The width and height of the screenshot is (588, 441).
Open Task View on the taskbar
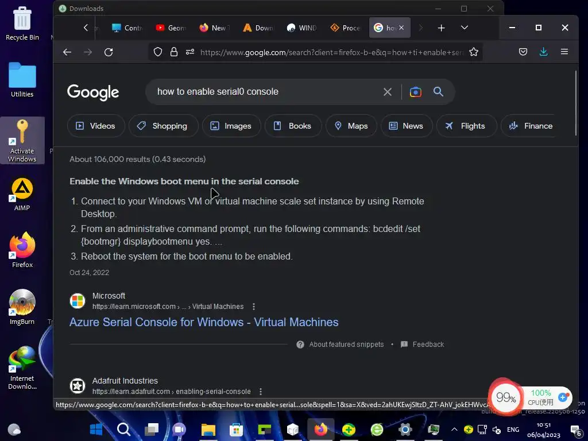point(152,429)
